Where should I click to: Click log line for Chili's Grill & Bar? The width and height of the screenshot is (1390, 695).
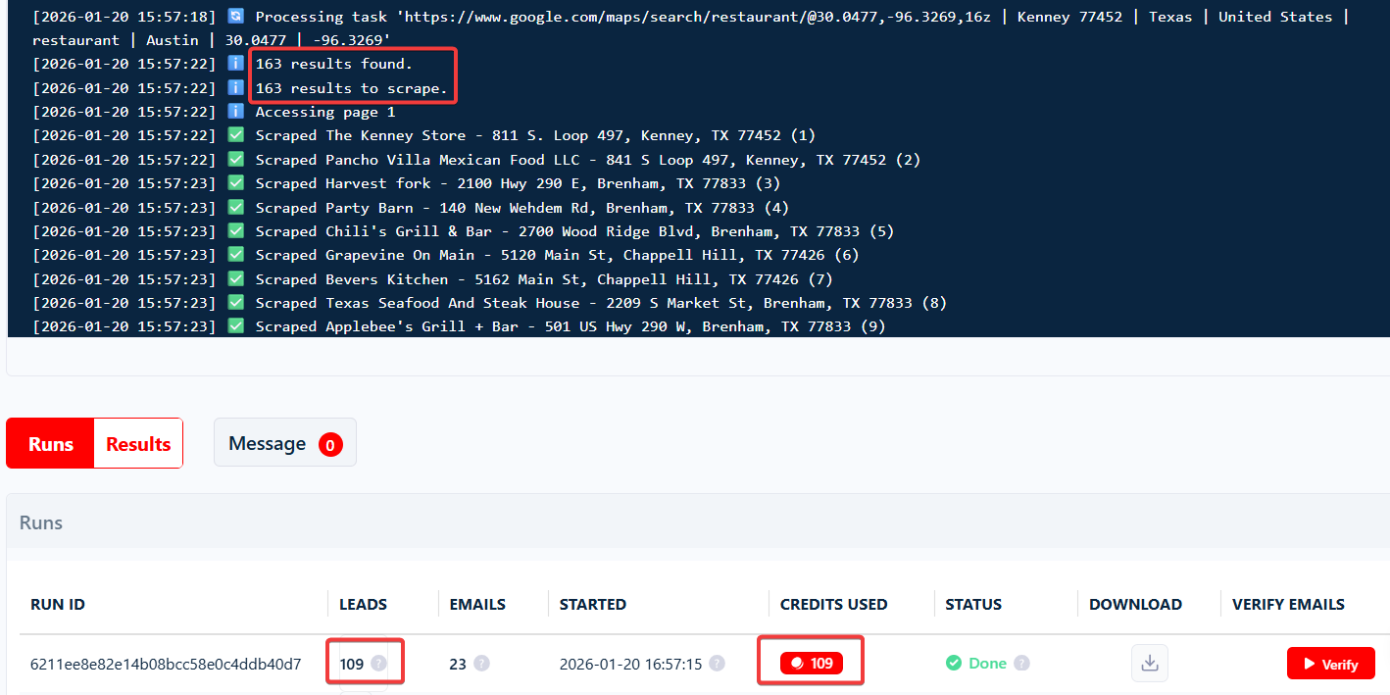(574, 231)
